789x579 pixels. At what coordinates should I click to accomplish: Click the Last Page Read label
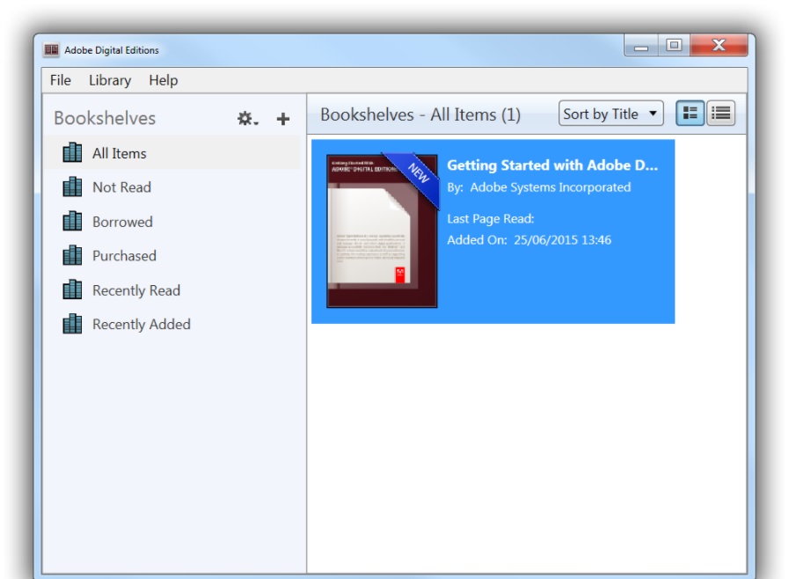[491, 218]
